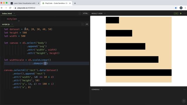187x105 pixels.
Task: Close the RESULT VIEW panel
Action: [x=105, y=13]
